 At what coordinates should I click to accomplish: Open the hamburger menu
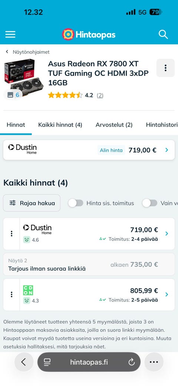pyautogui.click(x=10, y=35)
